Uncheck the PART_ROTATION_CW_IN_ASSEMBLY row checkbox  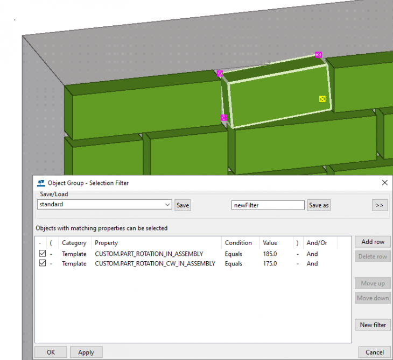[x=43, y=263]
